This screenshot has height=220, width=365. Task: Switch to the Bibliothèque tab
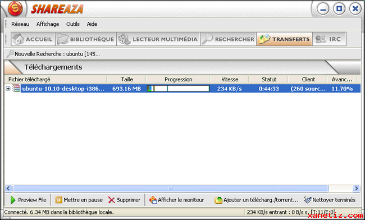click(86, 39)
